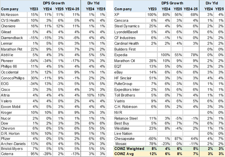
Task: Click the LyondellBasell company name
Action: (x=126, y=32)
